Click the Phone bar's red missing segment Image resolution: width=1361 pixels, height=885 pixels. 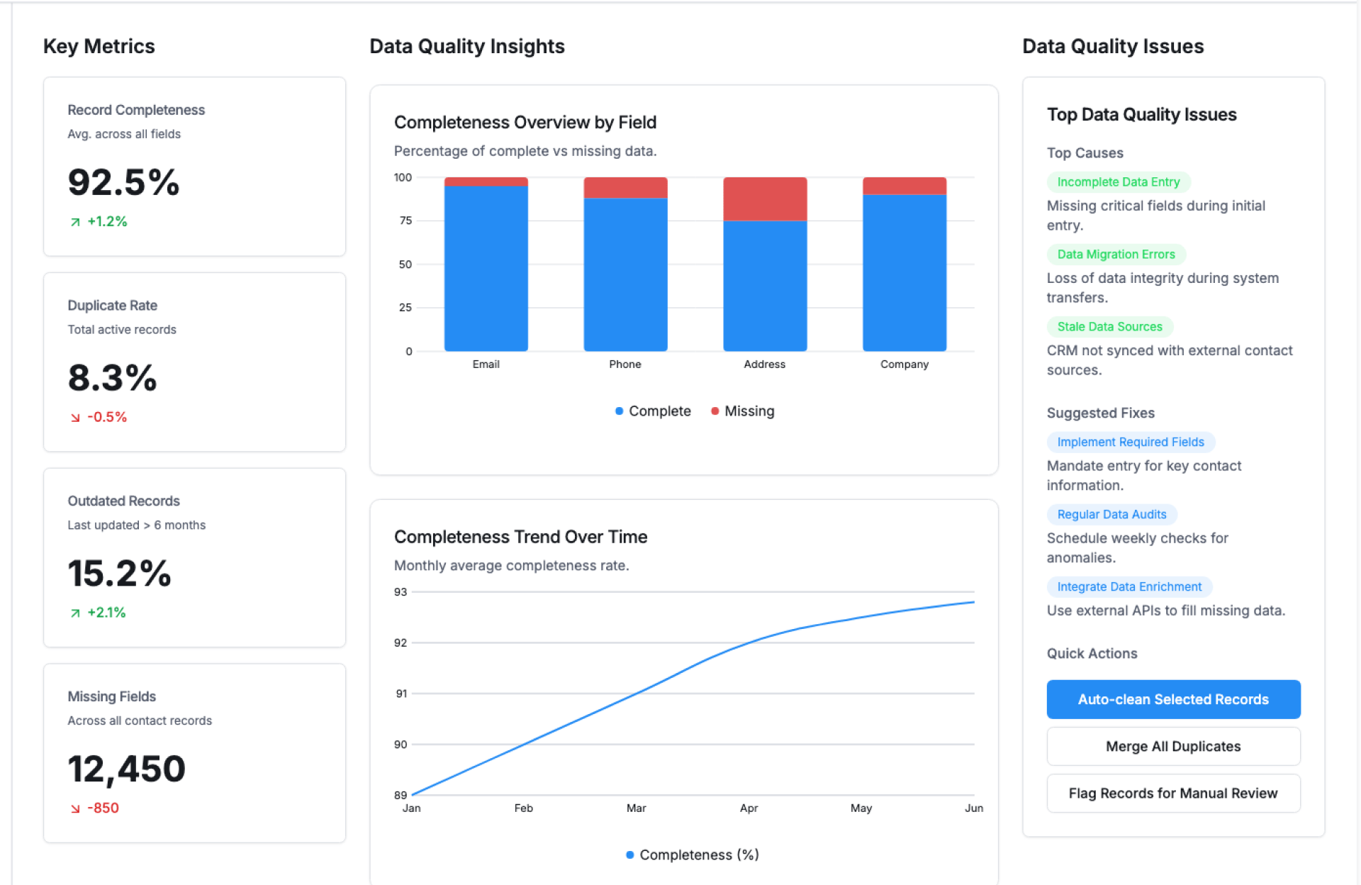coord(625,188)
